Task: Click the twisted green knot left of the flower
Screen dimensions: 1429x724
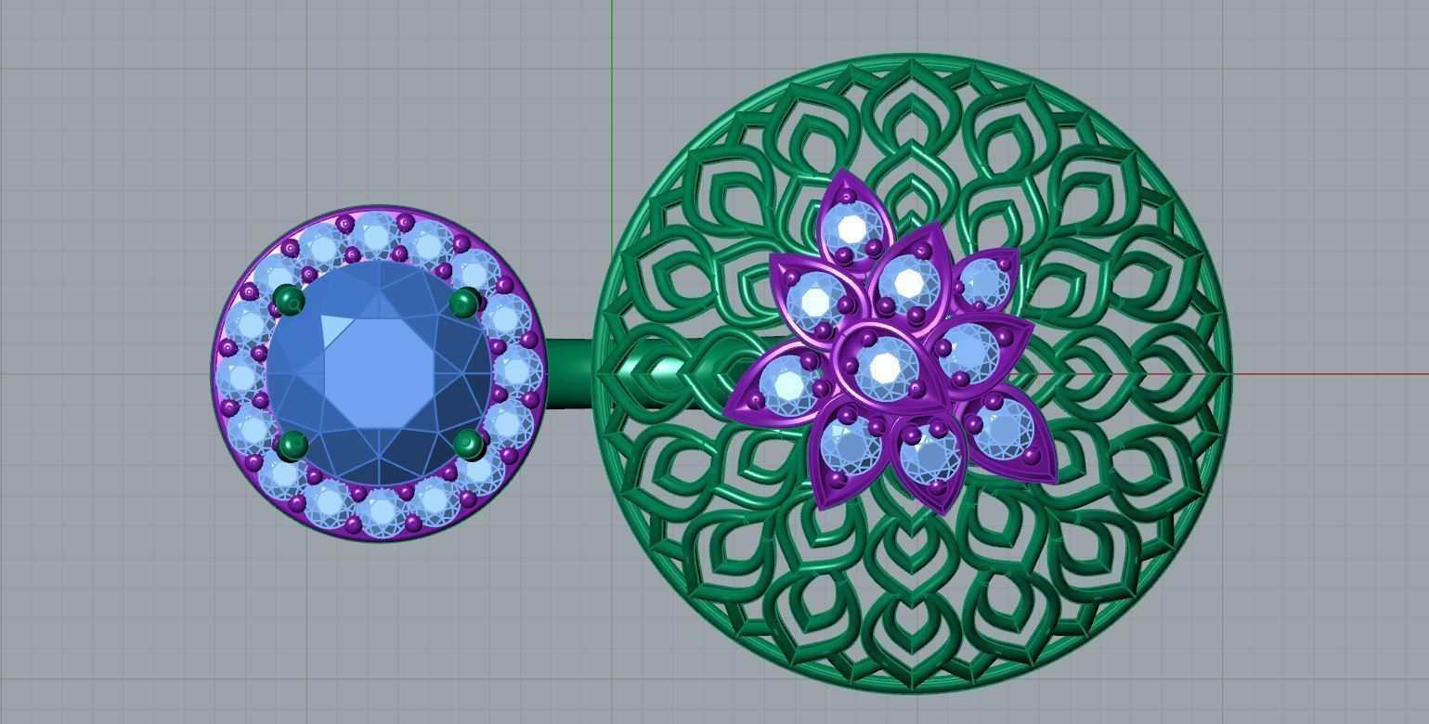Action: click(x=664, y=373)
